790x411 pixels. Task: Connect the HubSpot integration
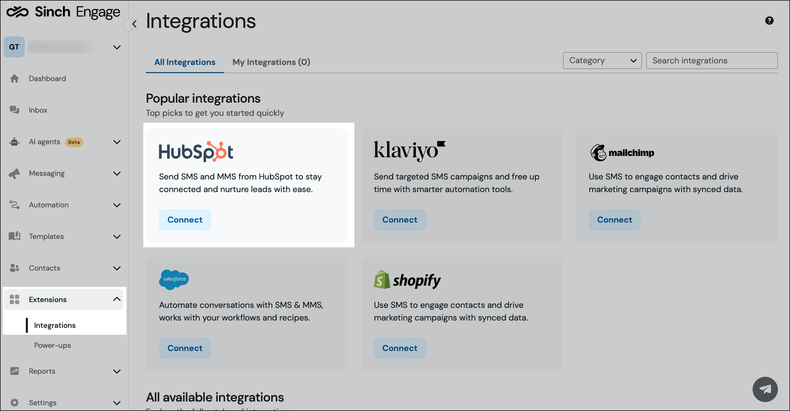click(x=185, y=220)
